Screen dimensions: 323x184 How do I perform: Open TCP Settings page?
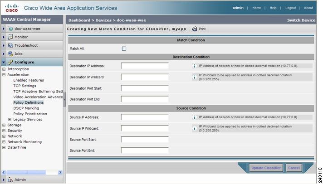[24, 86]
